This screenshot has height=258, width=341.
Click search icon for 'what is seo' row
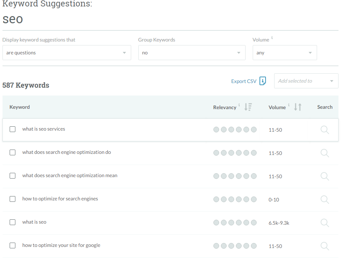tap(325, 223)
